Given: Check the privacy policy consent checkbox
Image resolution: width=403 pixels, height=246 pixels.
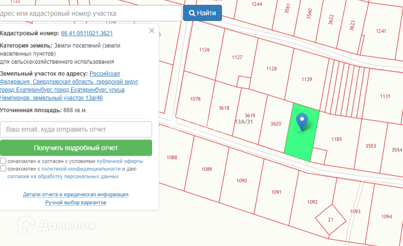Looking at the screenshot, I should [x=3, y=169].
